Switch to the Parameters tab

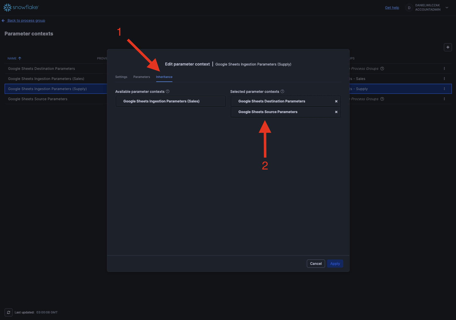(142, 77)
